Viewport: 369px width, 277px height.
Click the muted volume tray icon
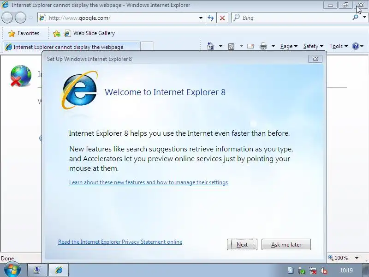pos(324,271)
